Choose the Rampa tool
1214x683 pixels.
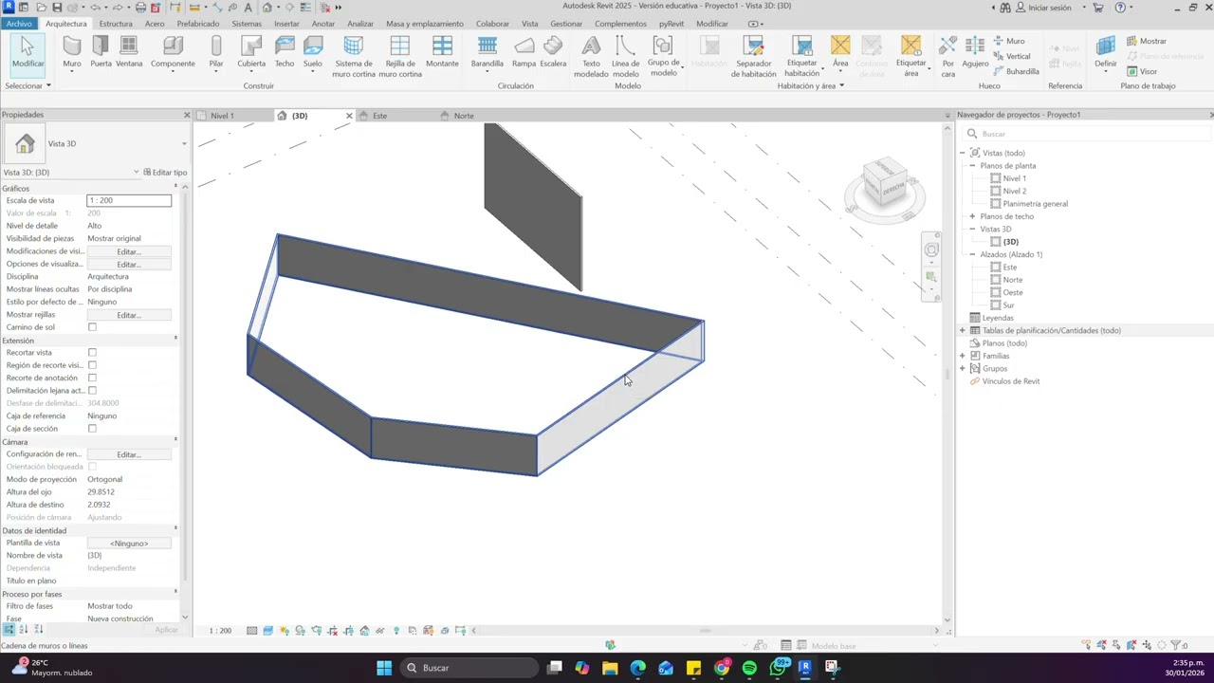tap(524, 52)
